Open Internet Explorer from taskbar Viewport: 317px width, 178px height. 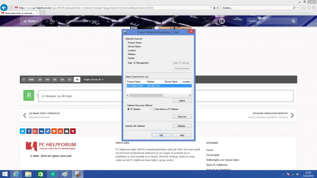(x=16, y=174)
